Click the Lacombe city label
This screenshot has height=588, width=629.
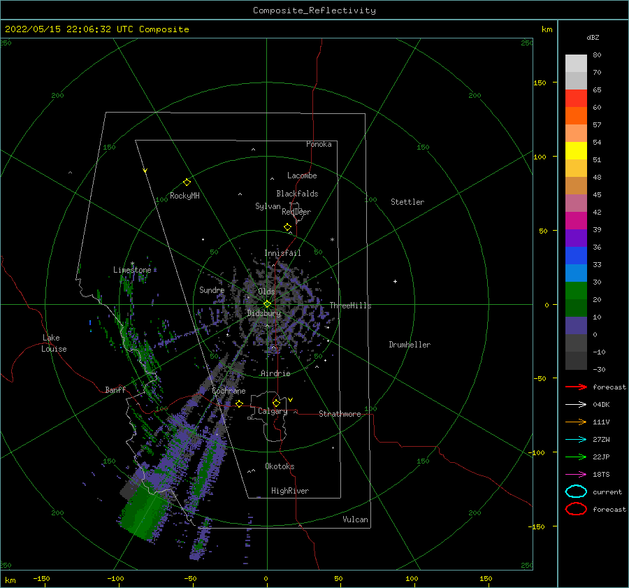(302, 175)
